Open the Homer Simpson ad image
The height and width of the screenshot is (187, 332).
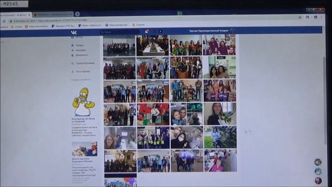coord(84,102)
